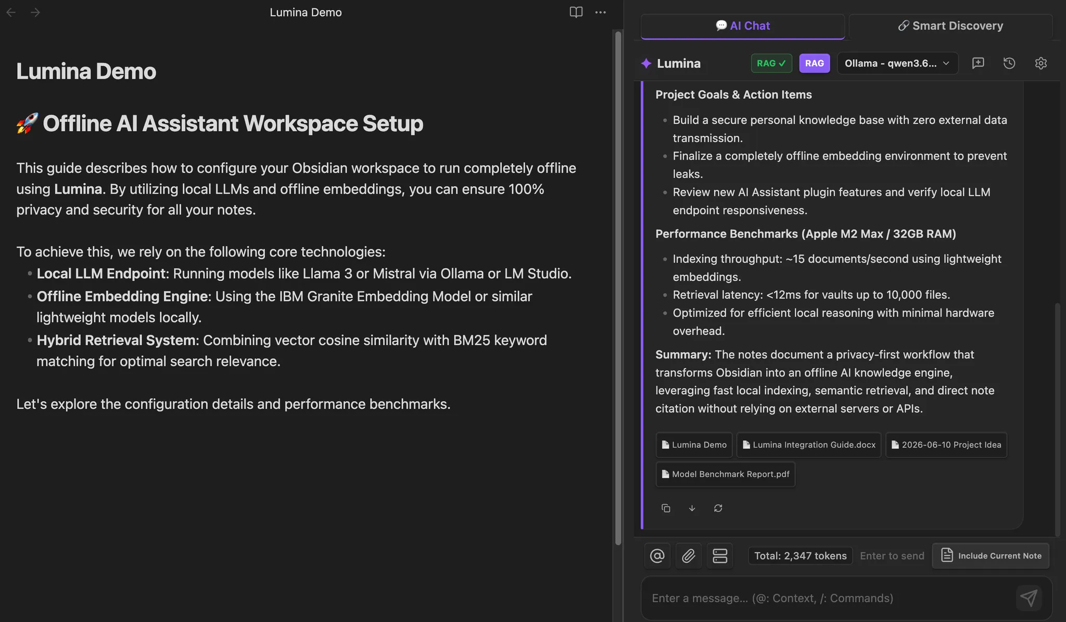This screenshot has width=1066, height=622.
Task: Switch to the AI Chat tab
Action: [742, 26]
